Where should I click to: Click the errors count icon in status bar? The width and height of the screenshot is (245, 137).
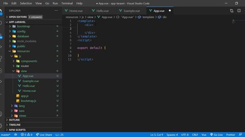(22, 134)
